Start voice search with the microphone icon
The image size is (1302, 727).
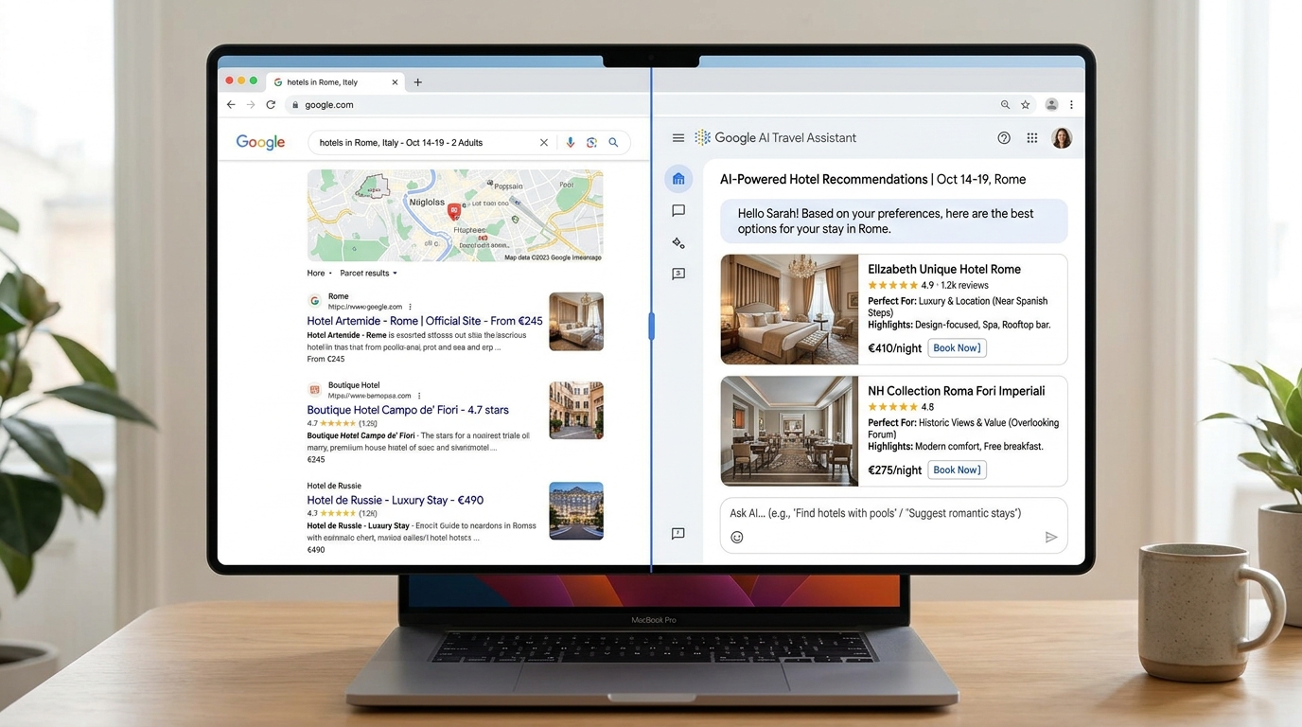click(x=570, y=143)
